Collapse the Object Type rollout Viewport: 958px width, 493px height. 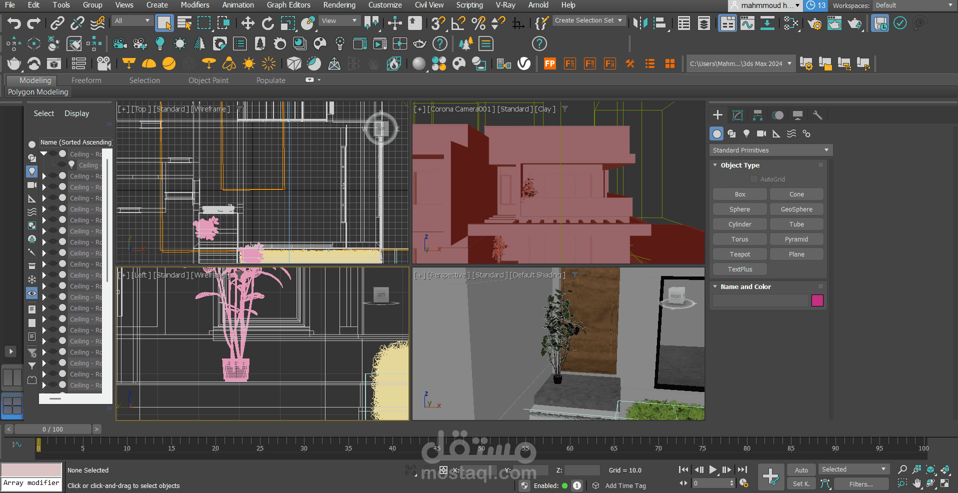(740, 165)
